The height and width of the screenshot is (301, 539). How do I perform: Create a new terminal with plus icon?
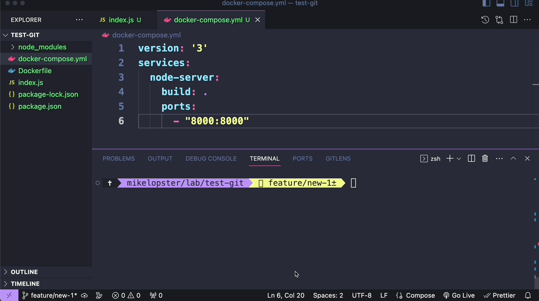[x=450, y=159]
